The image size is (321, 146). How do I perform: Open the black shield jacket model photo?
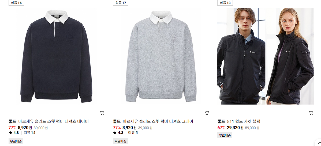(265, 56)
